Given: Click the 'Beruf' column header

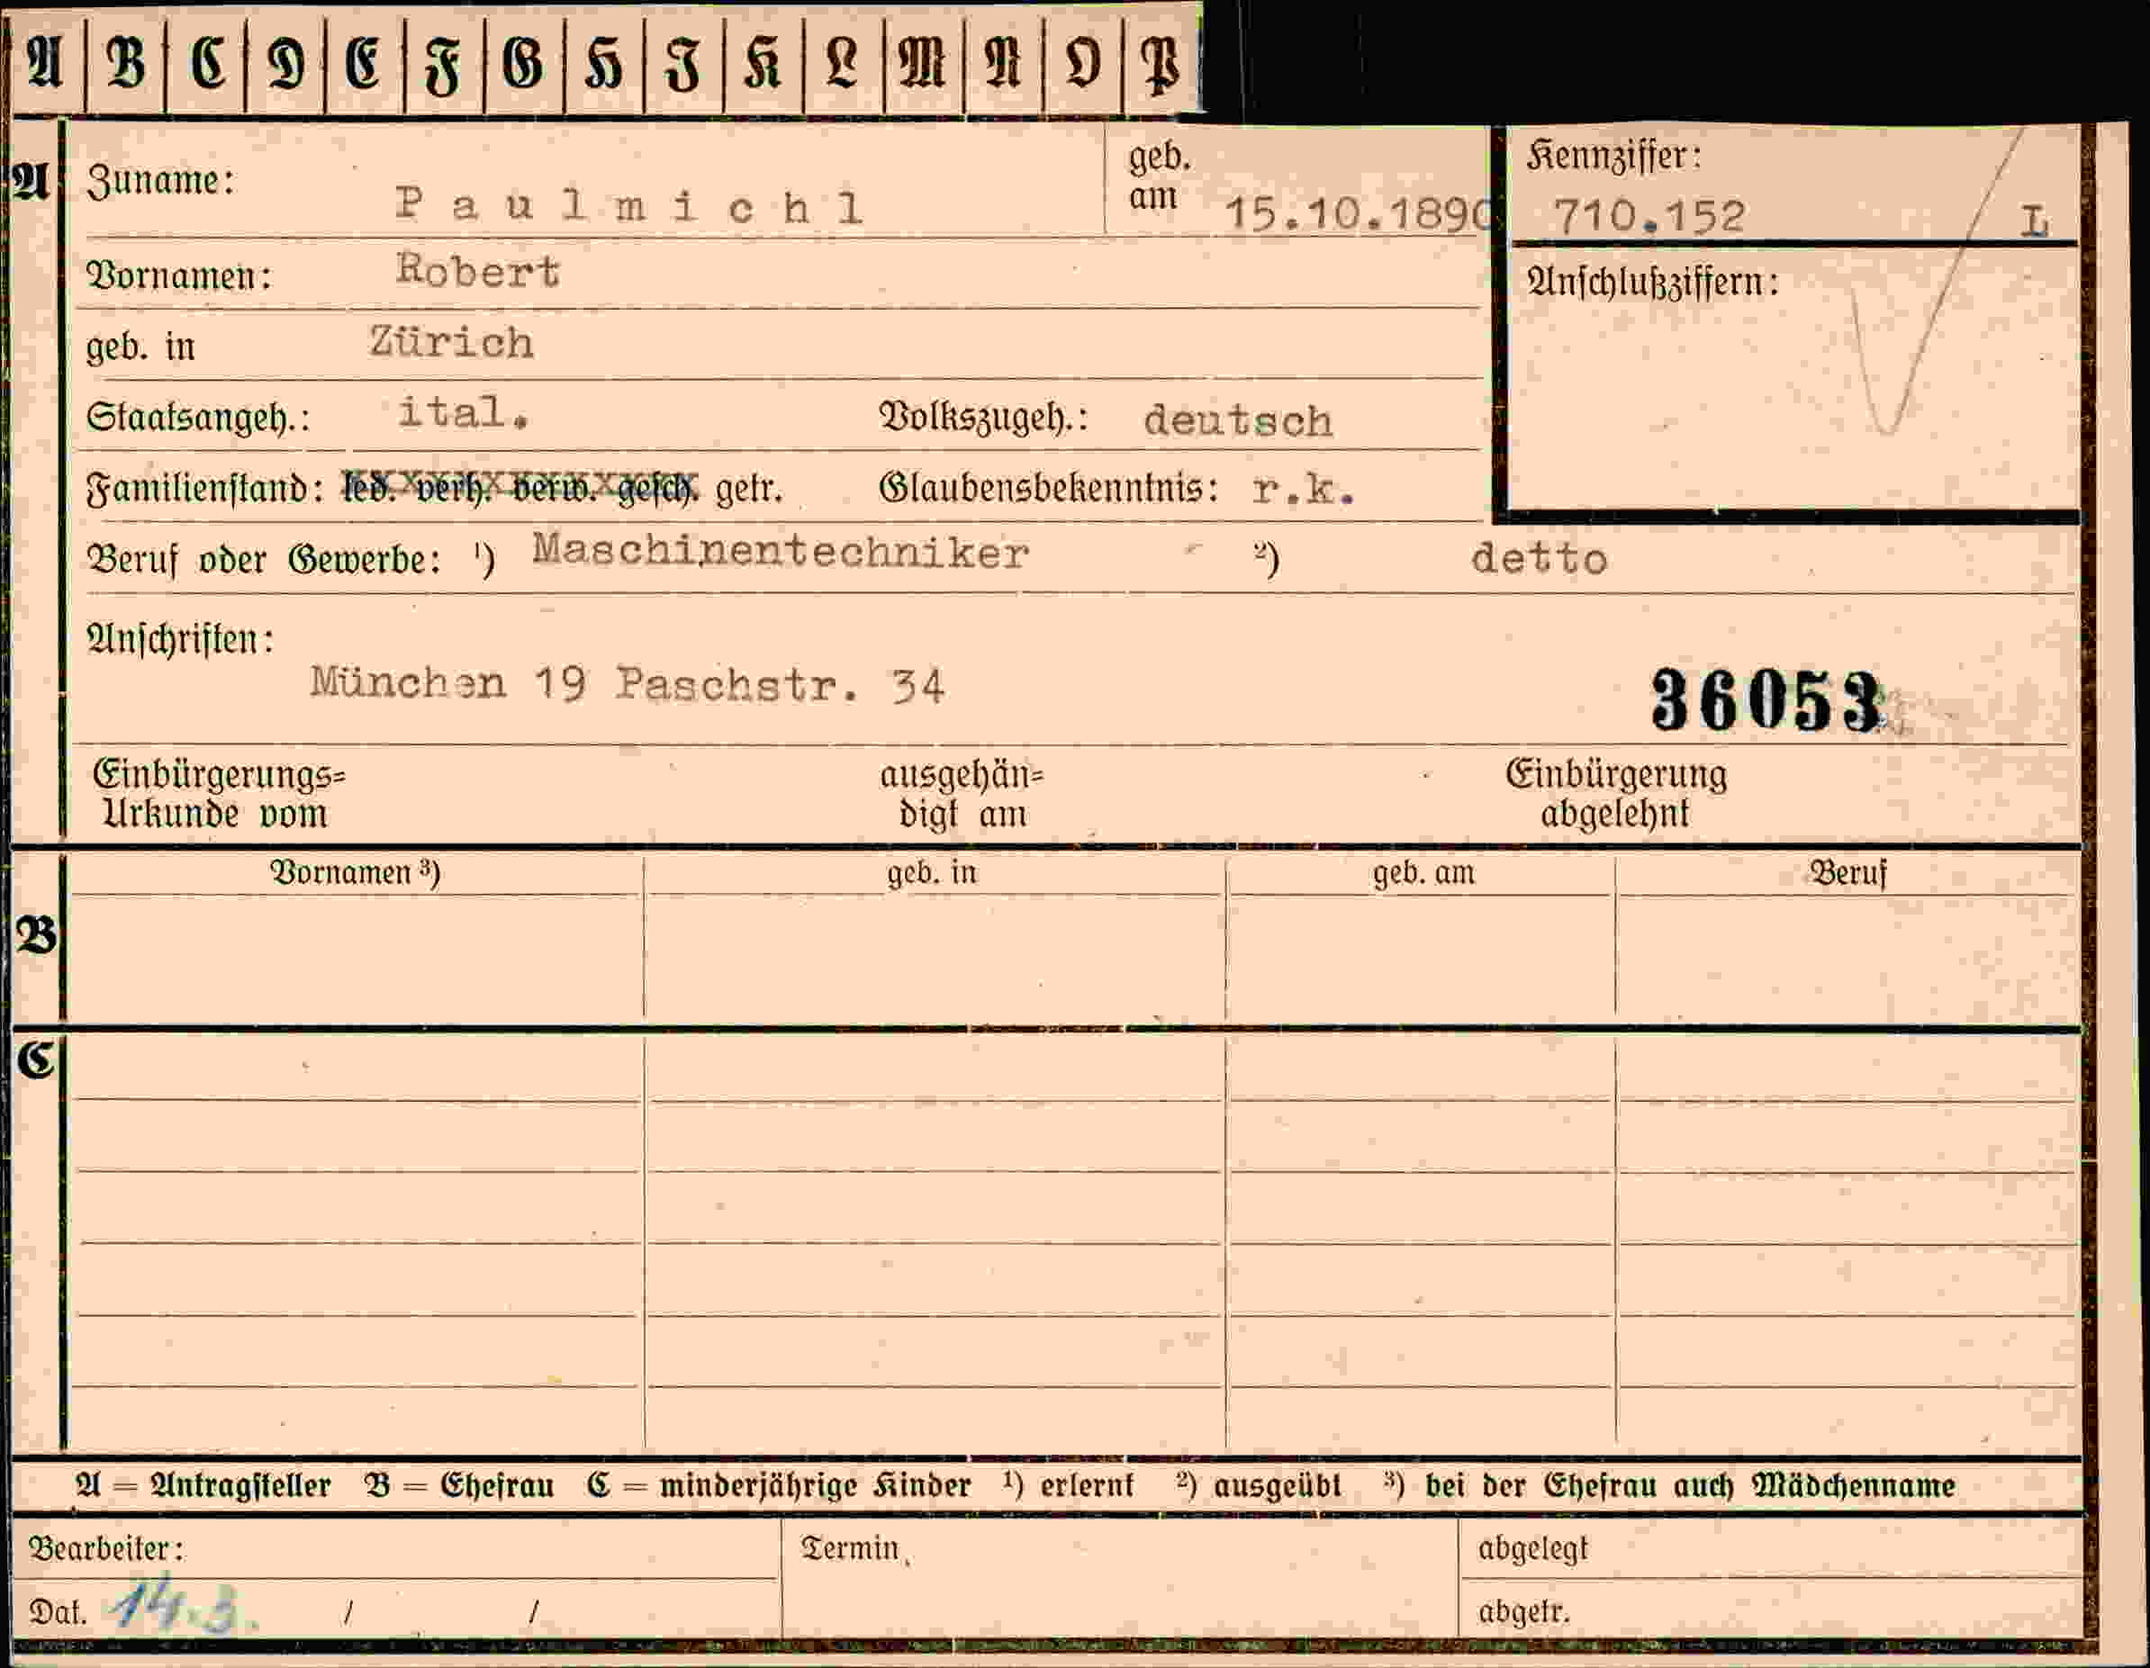Looking at the screenshot, I should pyautogui.click(x=1847, y=873).
